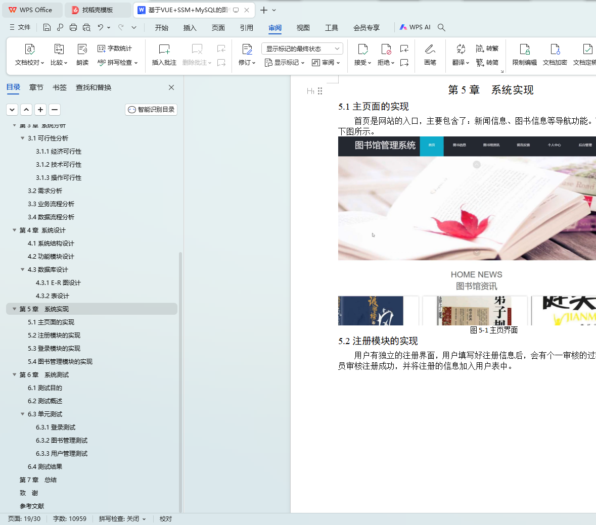This screenshot has height=525, width=596.
Task: Click the 比较 compare documents icon
Action: pos(59,55)
